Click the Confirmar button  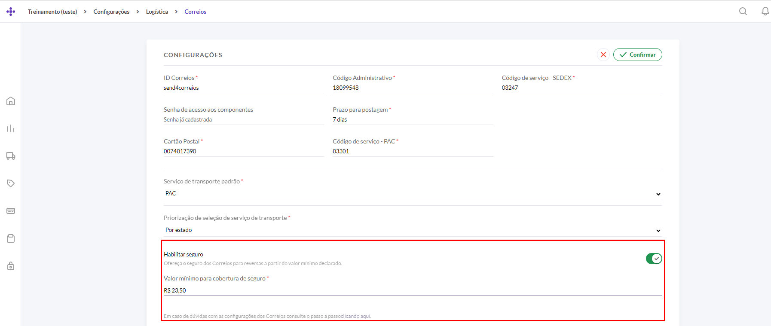pyautogui.click(x=637, y=55)
